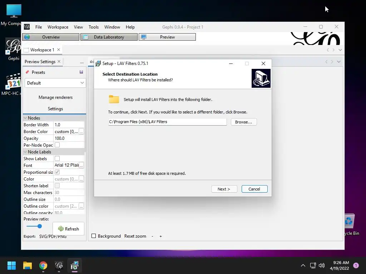Open workspace tab list dropdown arrow
This screenshot has height=274, width=366.
pyautogui.click(x=340, y=50)
